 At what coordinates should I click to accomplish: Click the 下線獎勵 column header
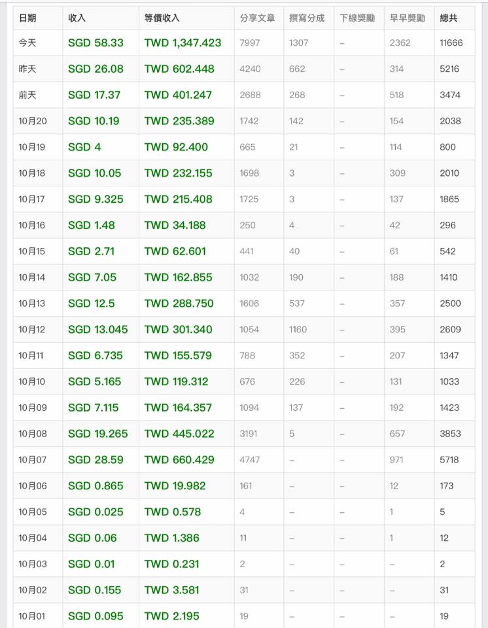click(357, 18)
